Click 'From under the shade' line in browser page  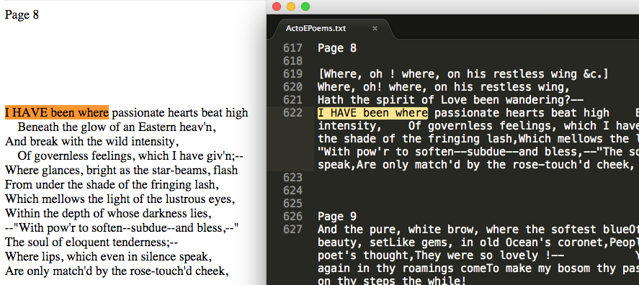click(112, 185)
